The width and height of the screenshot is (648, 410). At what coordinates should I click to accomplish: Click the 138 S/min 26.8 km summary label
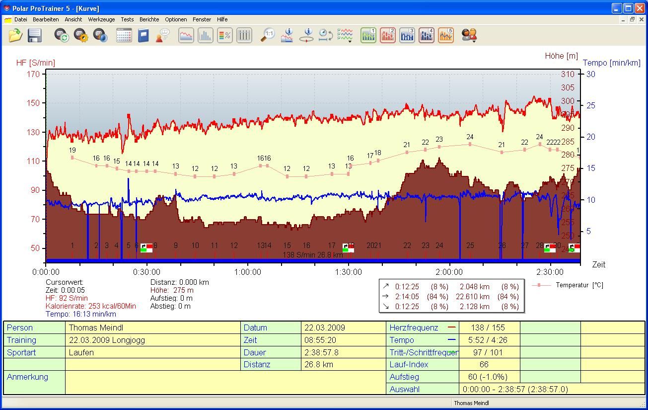point(313,254)
